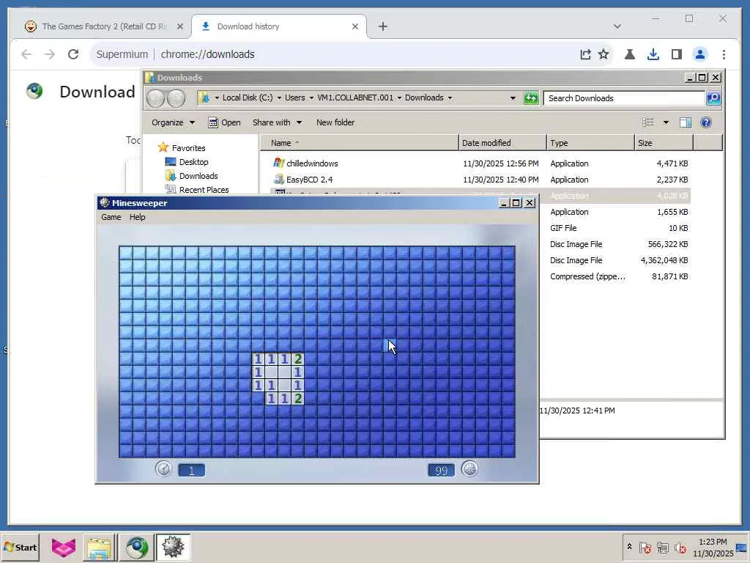Select the Compressed (zippe... file row

pyautogui.click(x=615, y=276)
